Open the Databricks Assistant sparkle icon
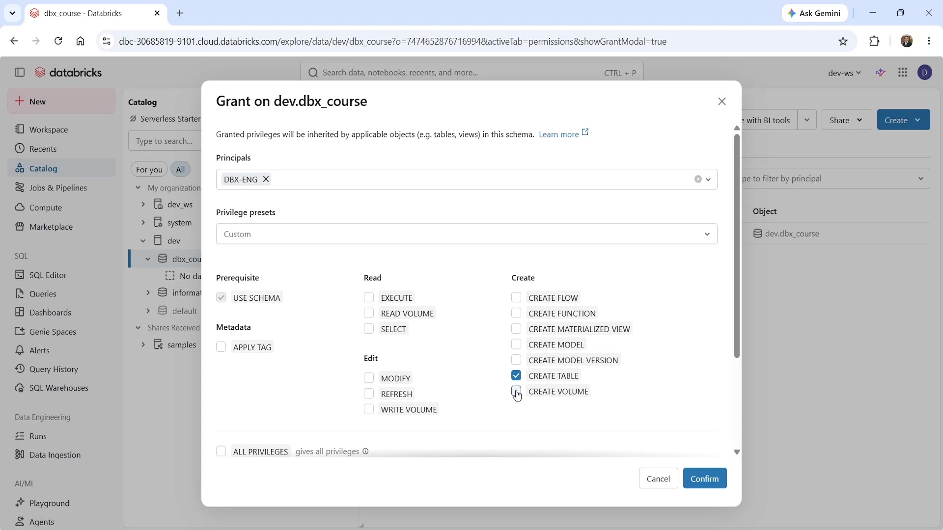 pos(881,73)
